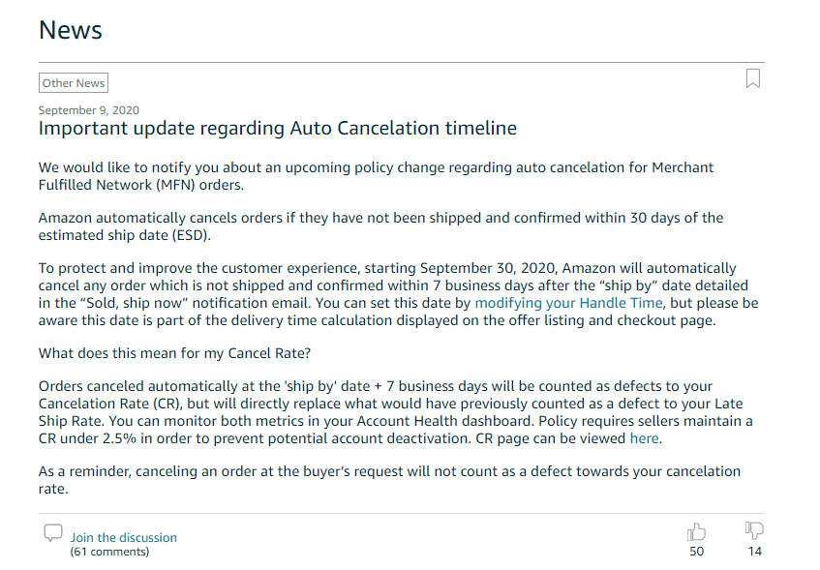Click the Cancel Rate question subheading
Viewport: 820px width, 570px height.
174,353
